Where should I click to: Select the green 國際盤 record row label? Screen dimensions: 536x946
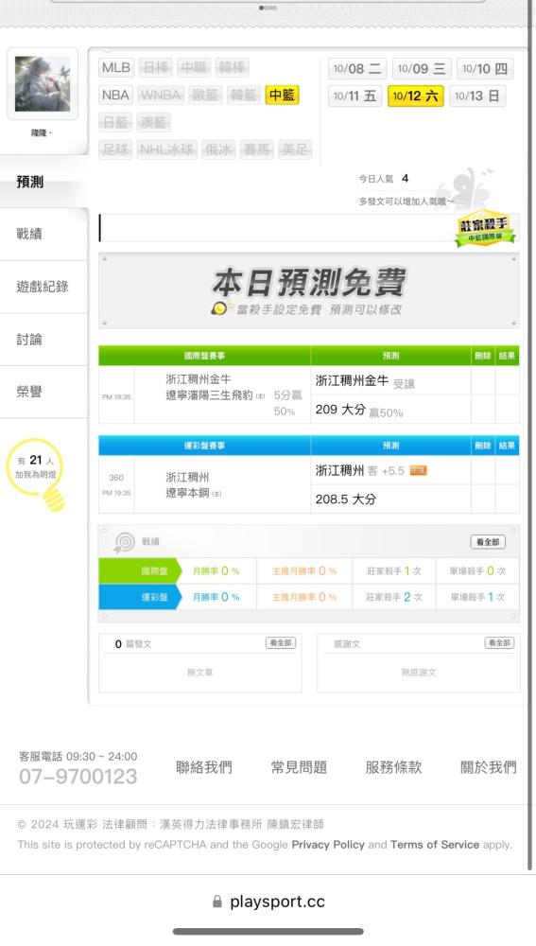(140, 570)
